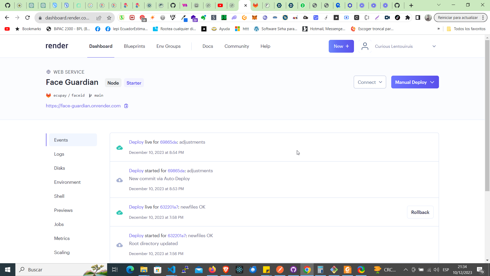Open the Connect dropdown
Image resolution: width=490 pixels, height=276 pixels.
point(370,82)
